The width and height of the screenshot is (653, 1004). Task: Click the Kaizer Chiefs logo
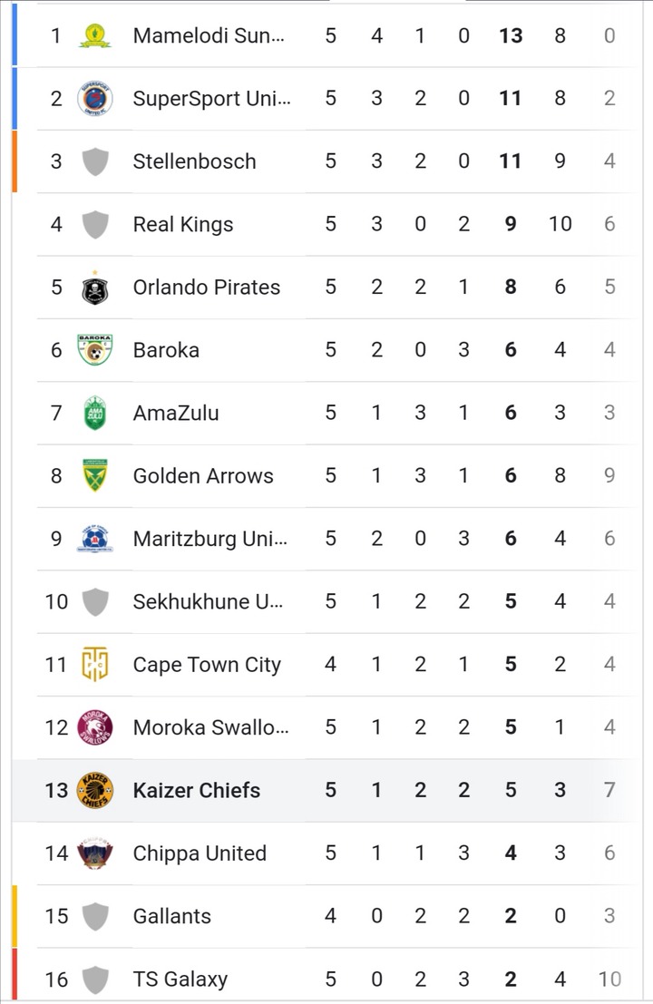pyautogui.click(x=94, y=790)
